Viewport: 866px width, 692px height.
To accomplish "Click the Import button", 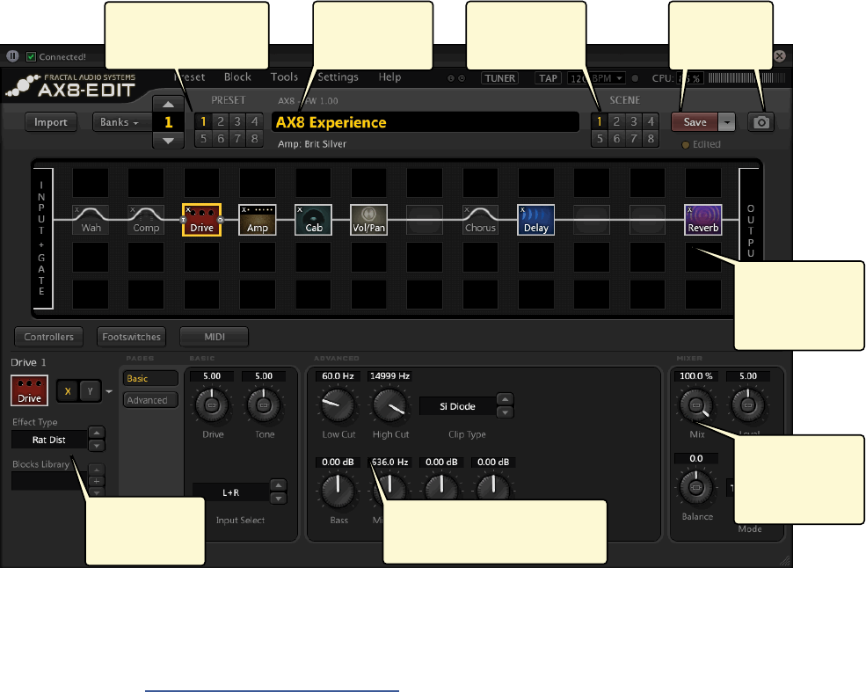I will click(x=51, y=122).
